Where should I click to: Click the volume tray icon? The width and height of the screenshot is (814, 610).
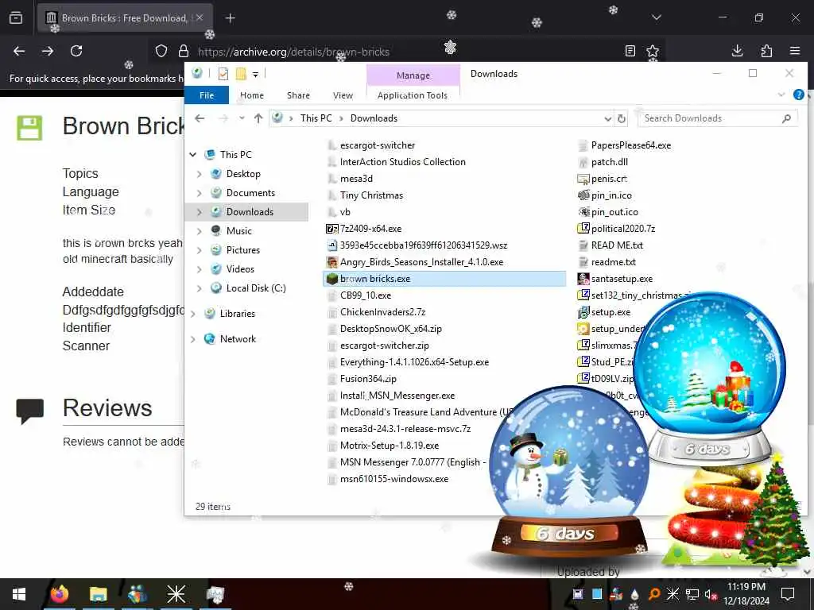709,594
